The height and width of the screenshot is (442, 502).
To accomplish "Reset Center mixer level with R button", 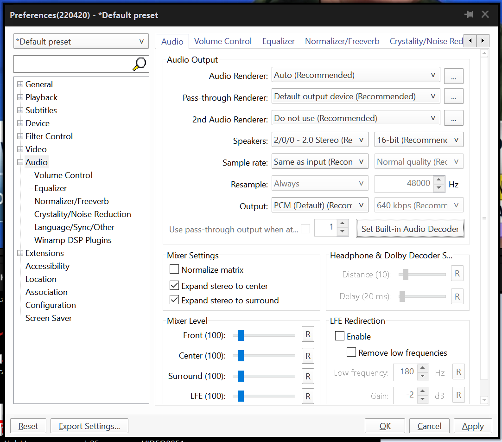I will click(x=308, y=356).
